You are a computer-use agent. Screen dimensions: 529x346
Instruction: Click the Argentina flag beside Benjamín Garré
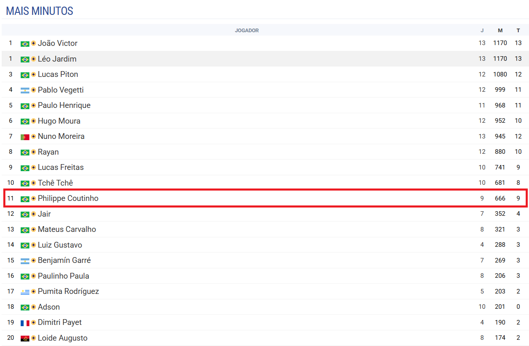(x=25, y=261)
